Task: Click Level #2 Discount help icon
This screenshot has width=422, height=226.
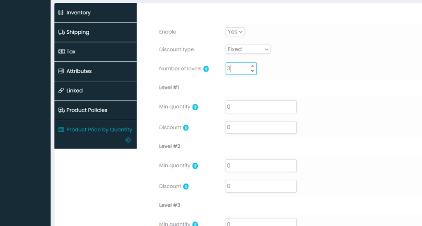Action: tap(186, 186)
